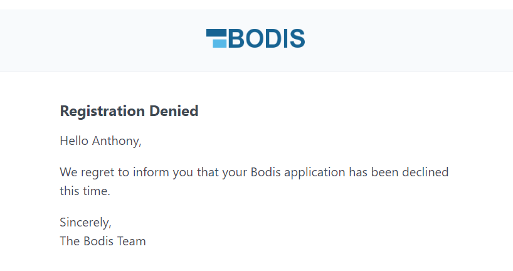Image resolution: width=513 pixels, height=271 pixels.
Task: Click the light blue square in logo
Action: 219,43
